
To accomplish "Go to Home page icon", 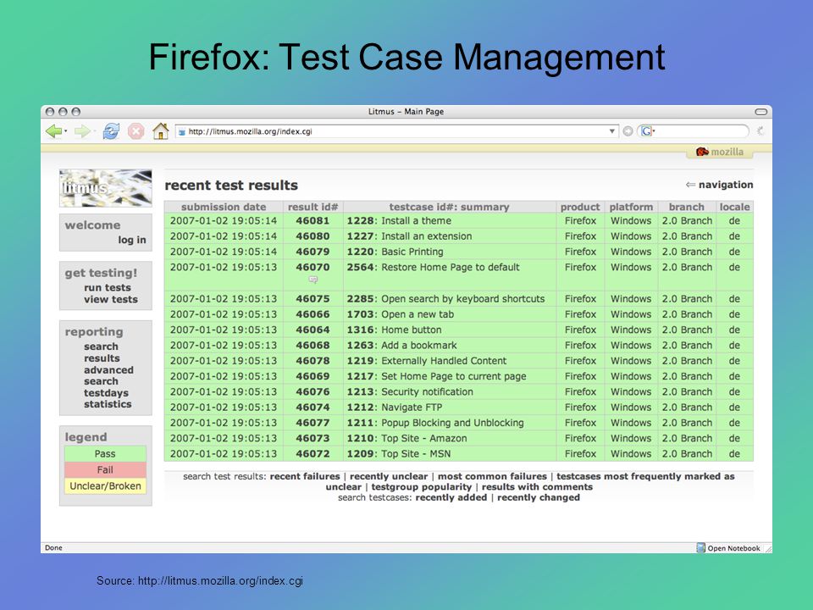I will 161,130.
